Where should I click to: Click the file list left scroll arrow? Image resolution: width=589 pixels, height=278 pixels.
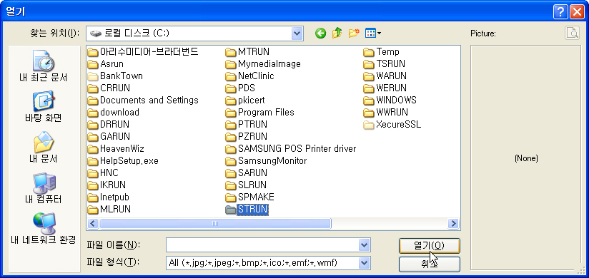[x=93, y=224]
